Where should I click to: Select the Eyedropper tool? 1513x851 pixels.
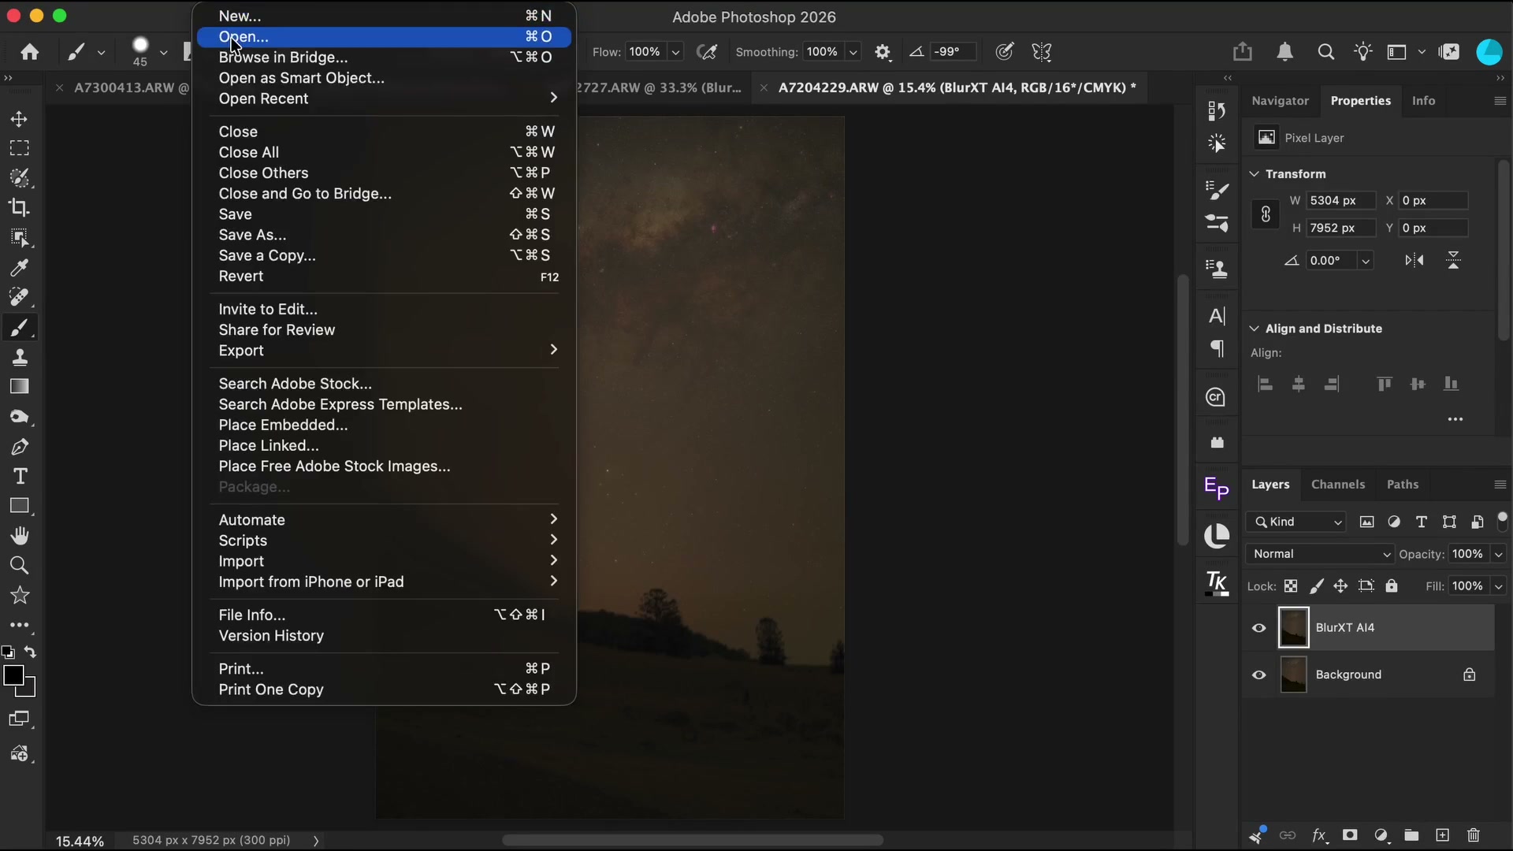click(20, 268)
